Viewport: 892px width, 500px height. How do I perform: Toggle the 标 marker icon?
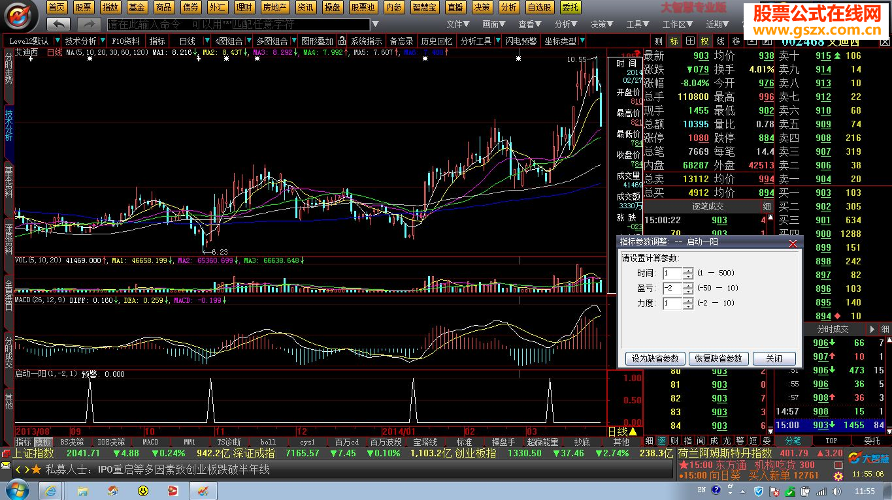pyautogui.click(x=674, y=41)
